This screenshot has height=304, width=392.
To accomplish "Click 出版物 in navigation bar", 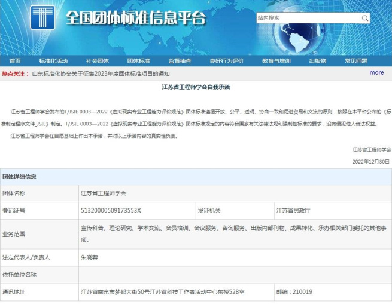I will (x=317, y=61).
